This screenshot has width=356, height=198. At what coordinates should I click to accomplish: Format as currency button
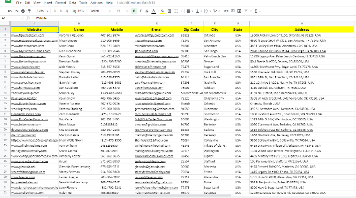click(54, 11)
